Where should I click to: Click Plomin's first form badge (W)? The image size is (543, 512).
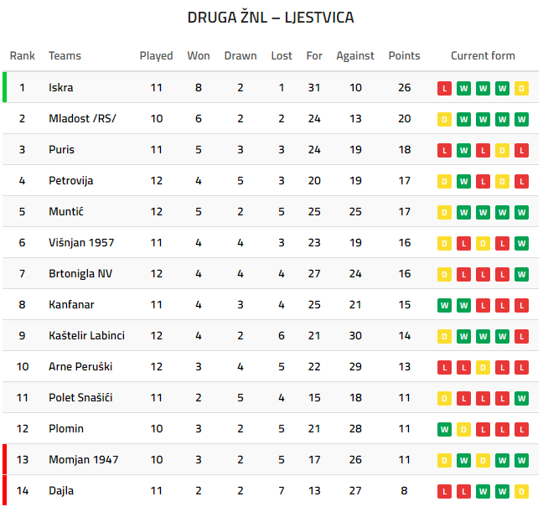click(444, 429)
